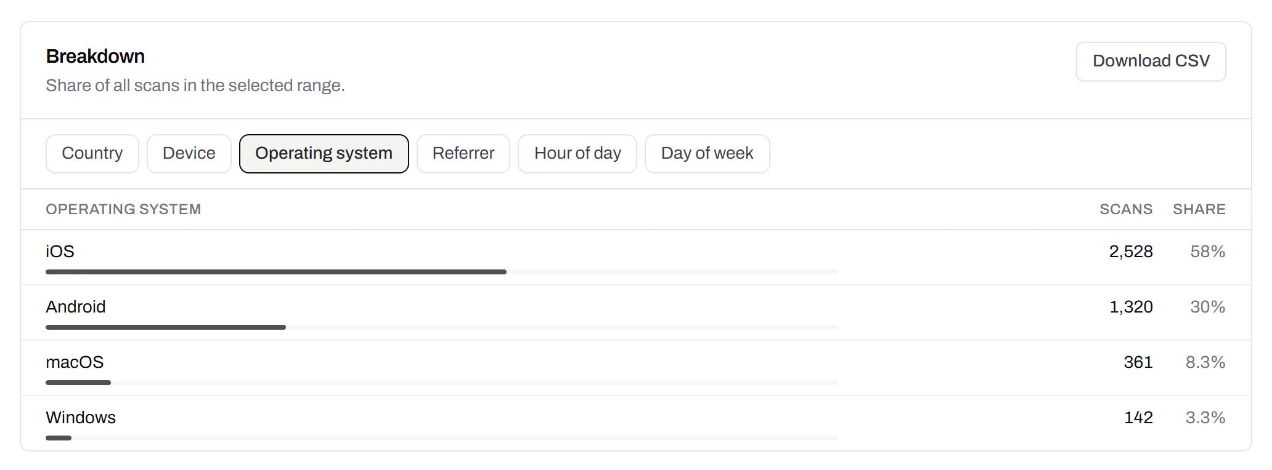
Task: Select the Windows row label
Action: tap(81, 418)
